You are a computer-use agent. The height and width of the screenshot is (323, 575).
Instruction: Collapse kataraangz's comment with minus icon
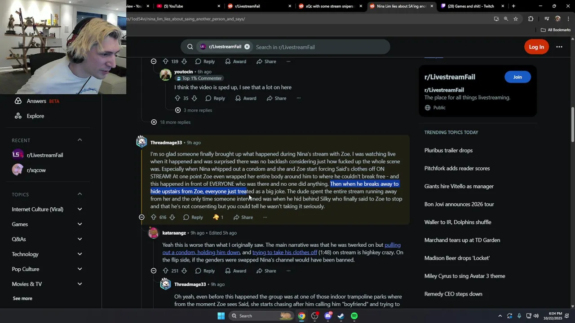[x=154, y=271]
